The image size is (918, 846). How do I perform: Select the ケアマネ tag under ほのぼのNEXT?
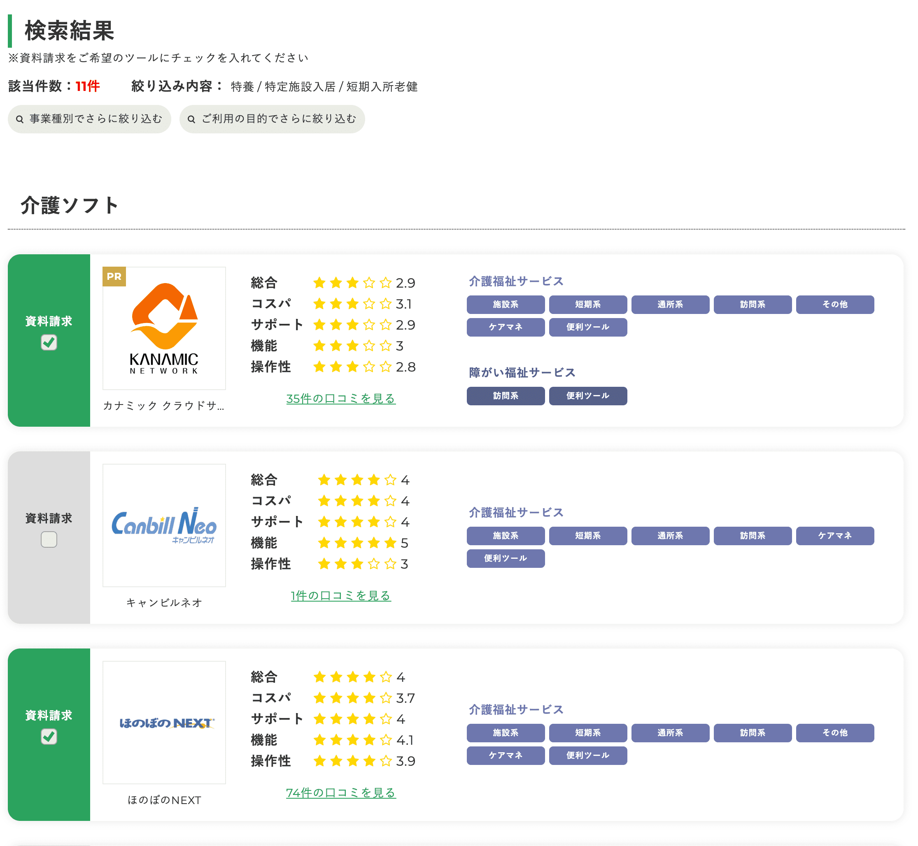click(x=505, y=755)
